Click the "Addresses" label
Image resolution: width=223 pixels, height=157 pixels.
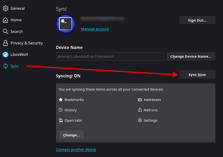click(x=152, y=100)
